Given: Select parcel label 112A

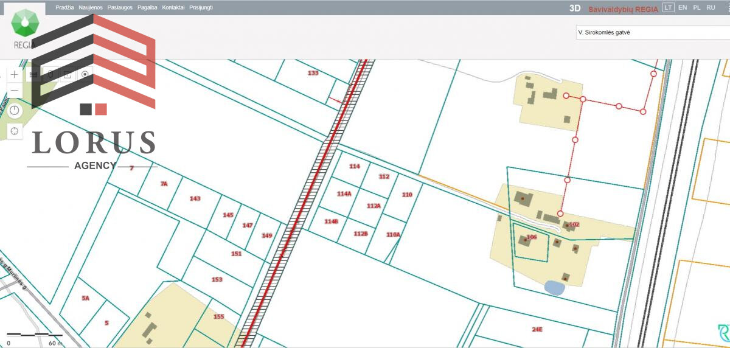Looking at the screenshot, I should click(374, 206).
